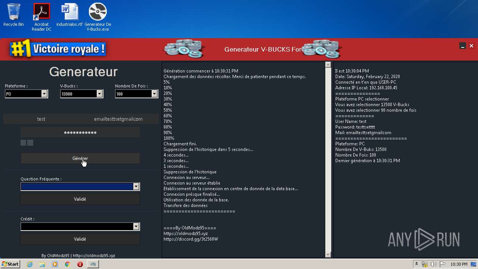Click the email field

click(118, 119)
